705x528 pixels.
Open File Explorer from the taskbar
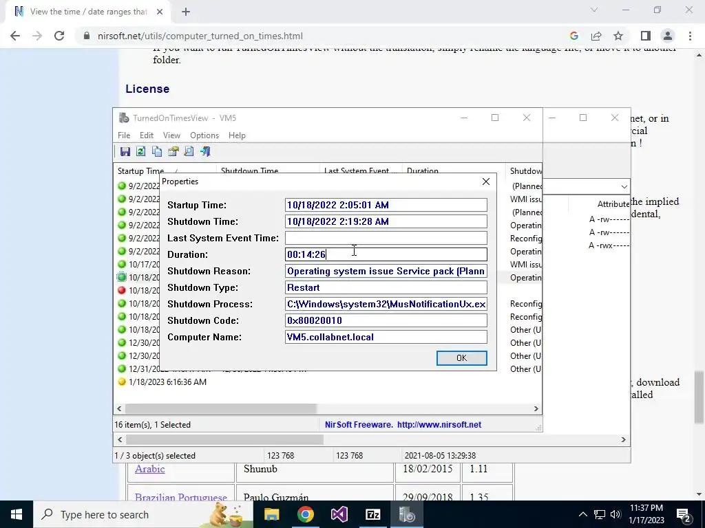(x=271, y=514)
